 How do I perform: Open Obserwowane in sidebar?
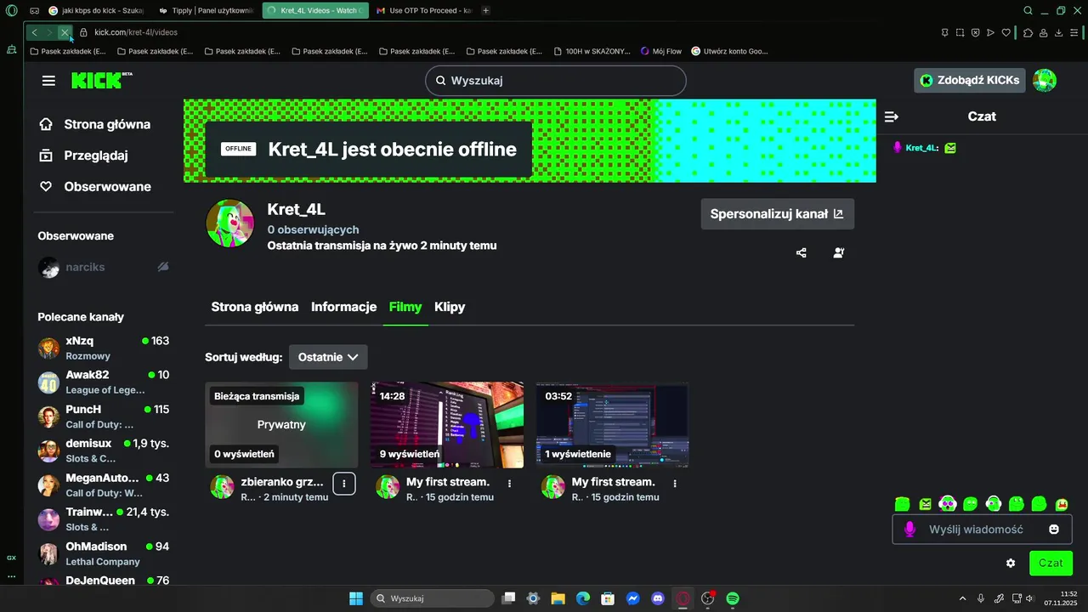coord(95,187)
